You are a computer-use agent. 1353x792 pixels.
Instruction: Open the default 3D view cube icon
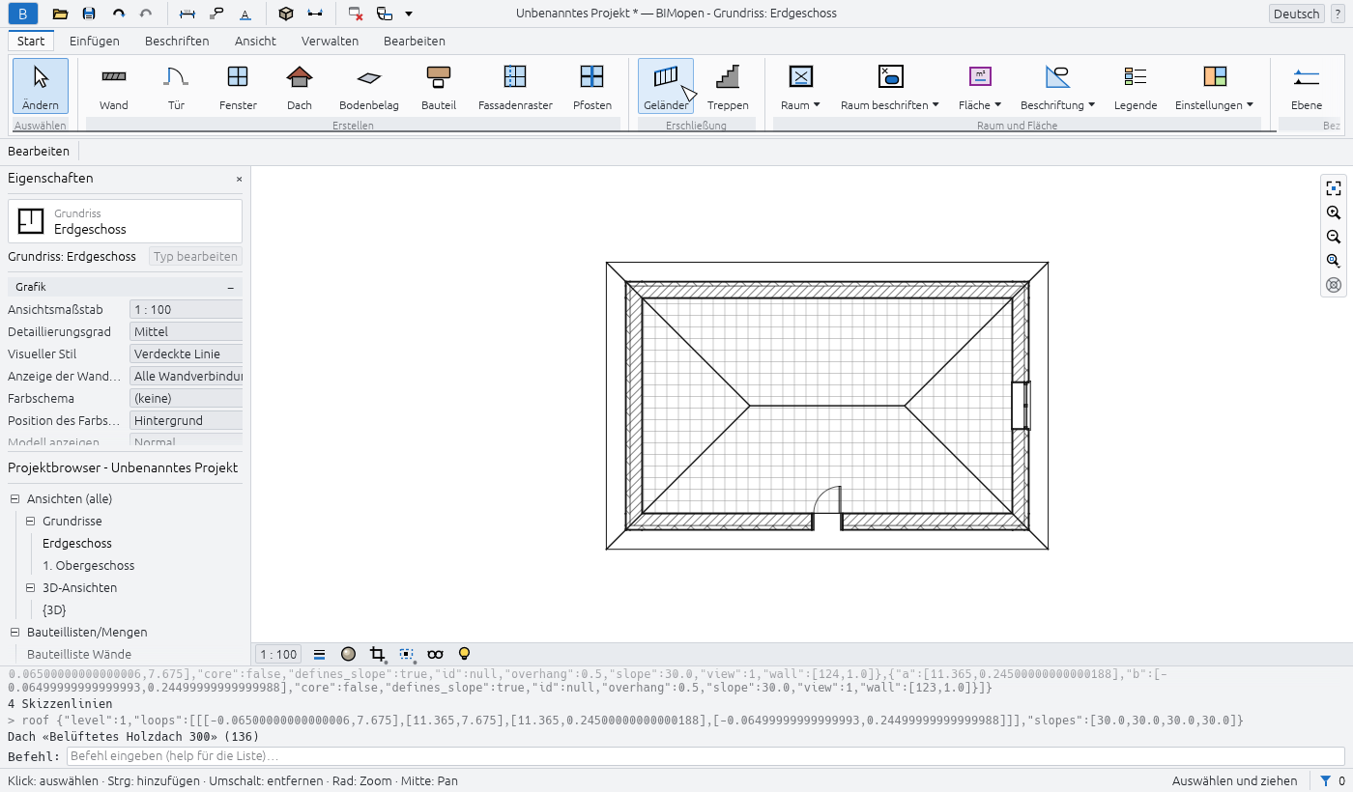coord(285,14)
